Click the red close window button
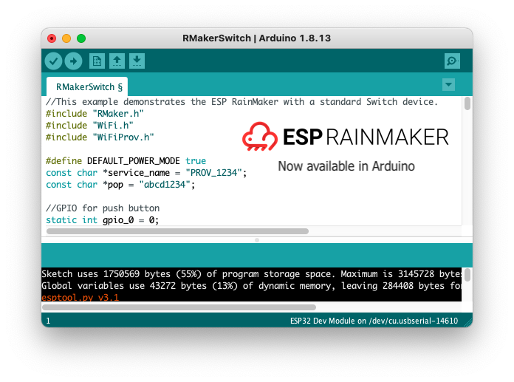Image resolution: width=514 pixels, height=382 pixels. coord(52,38)
